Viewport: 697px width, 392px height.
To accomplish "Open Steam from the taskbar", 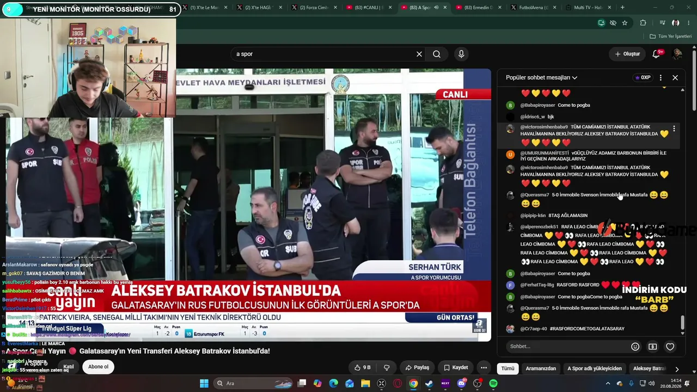I will (x=429, y=383).
